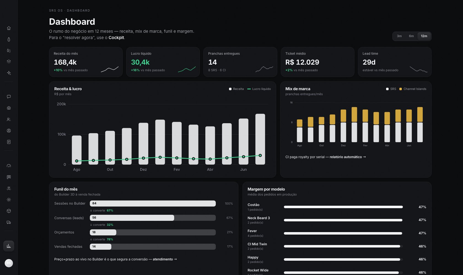This screenshot has height=275, width=463.
Task: Click the Happy margin bar
Action: click(x=343, y=259)
